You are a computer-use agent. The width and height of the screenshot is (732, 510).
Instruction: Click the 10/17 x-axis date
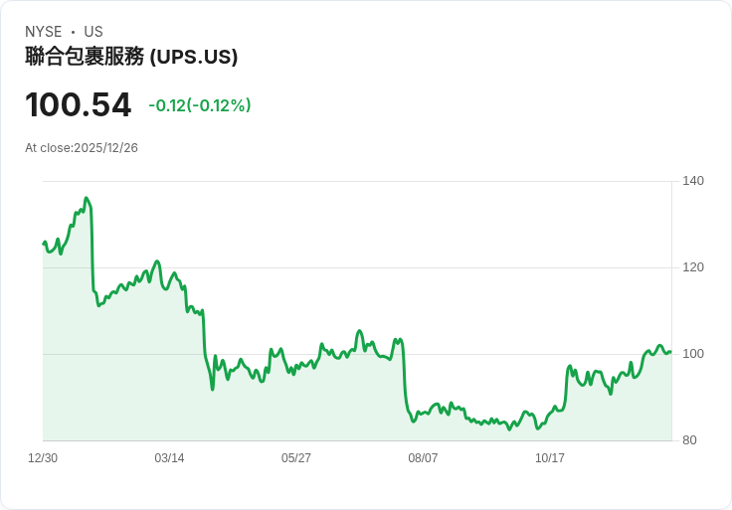(x=550, y=458)
